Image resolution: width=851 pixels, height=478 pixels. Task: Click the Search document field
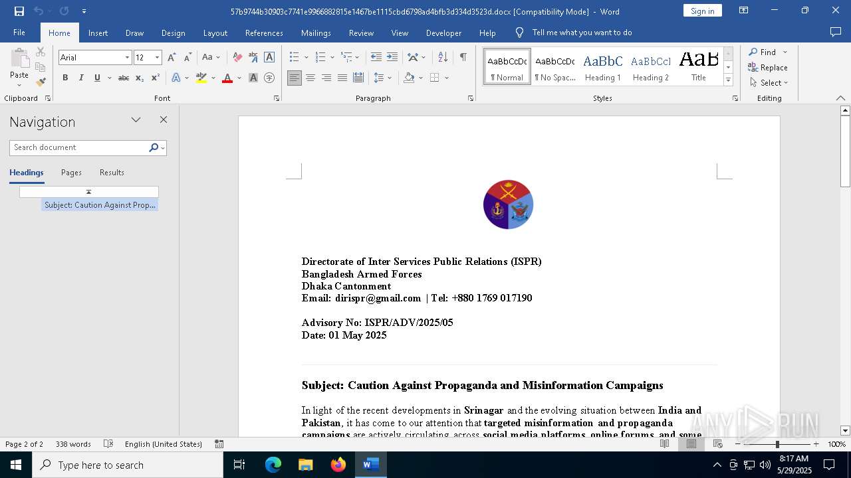click(x=79, y=147)
